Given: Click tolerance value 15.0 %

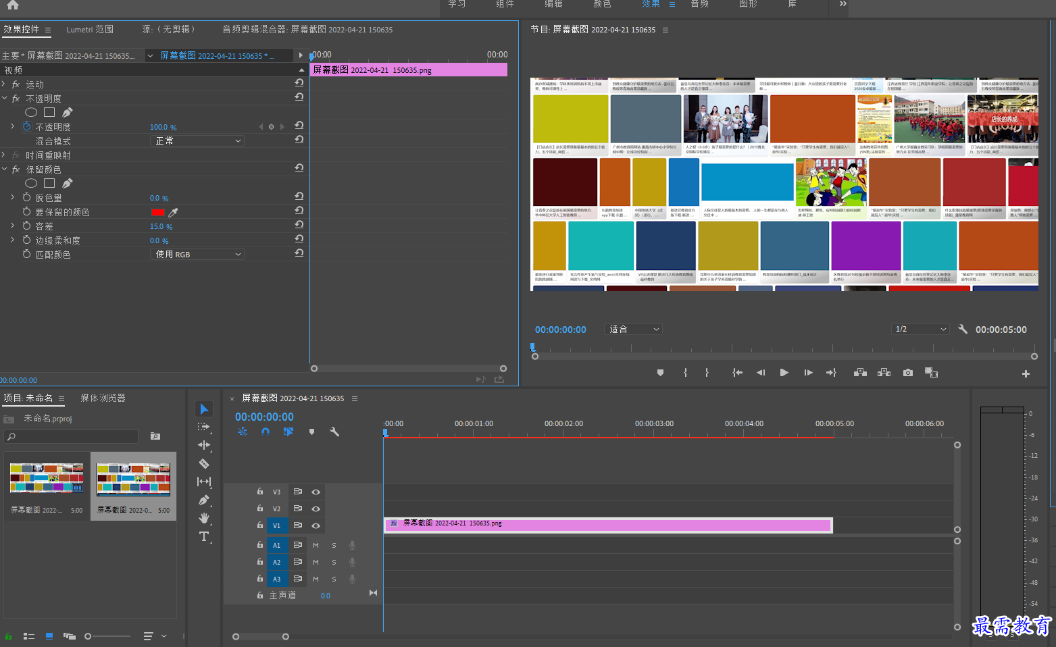Looking at the screenshot, I should pos(161,226).
